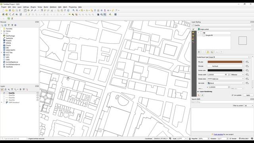Click the Type to locate search box
254x143 pixels.
(14, 139)
